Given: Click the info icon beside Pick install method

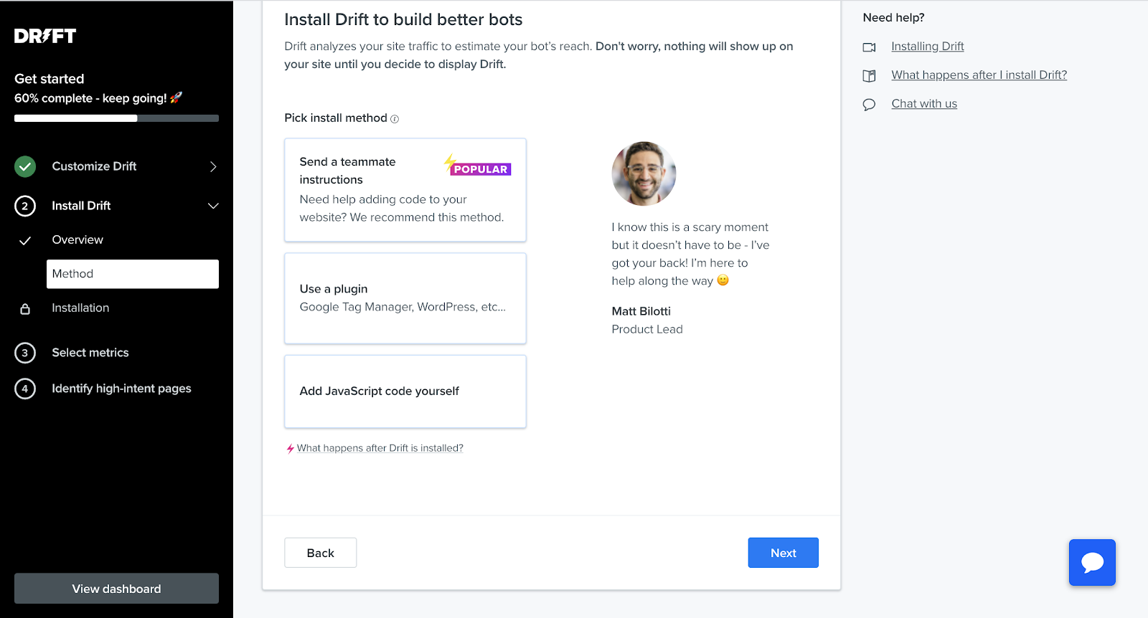Looking at the screenshot, I should pos(395,119).
